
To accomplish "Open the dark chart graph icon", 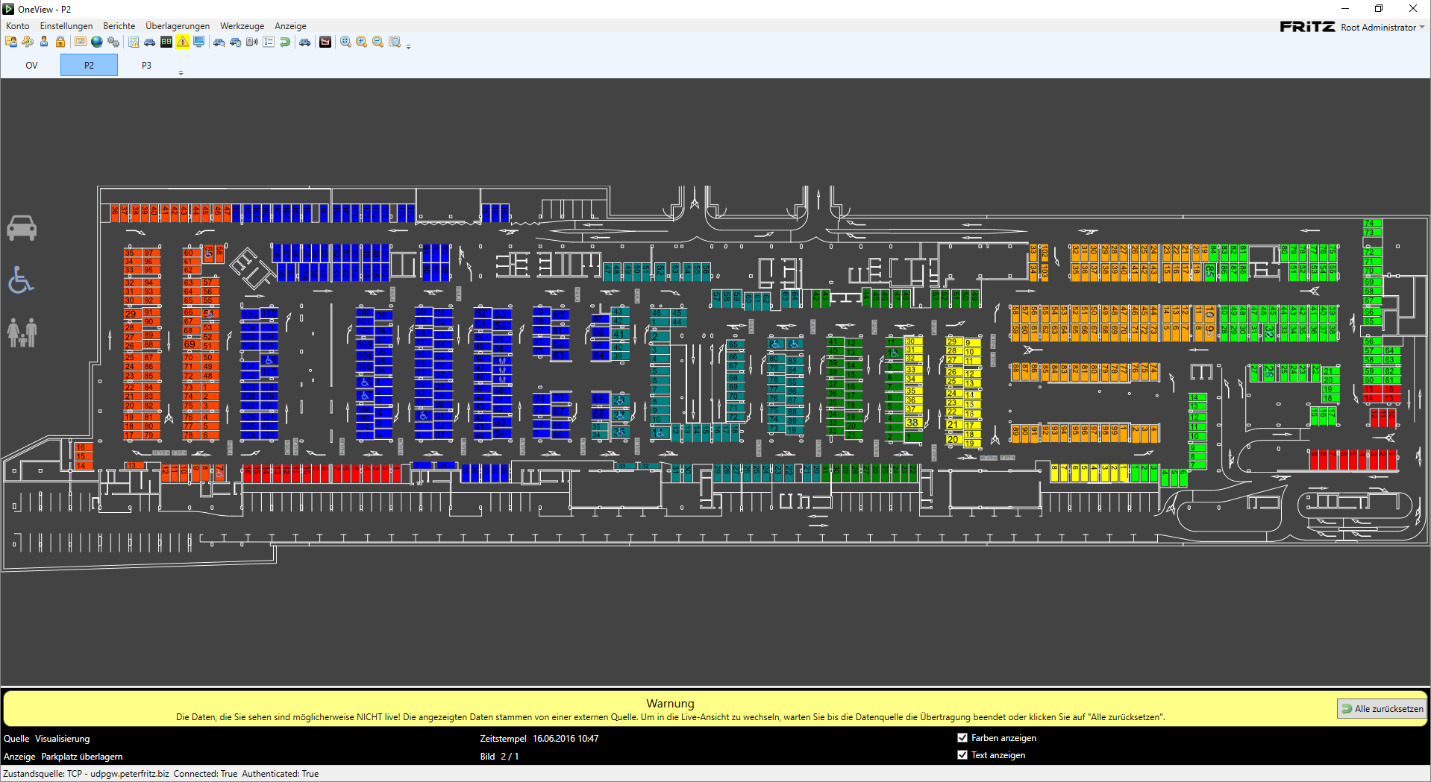I will 325,42.
